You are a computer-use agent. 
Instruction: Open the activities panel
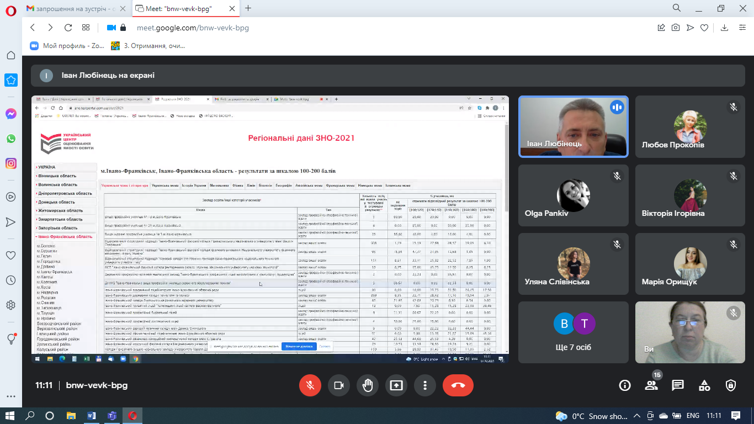tap(704, 385)
